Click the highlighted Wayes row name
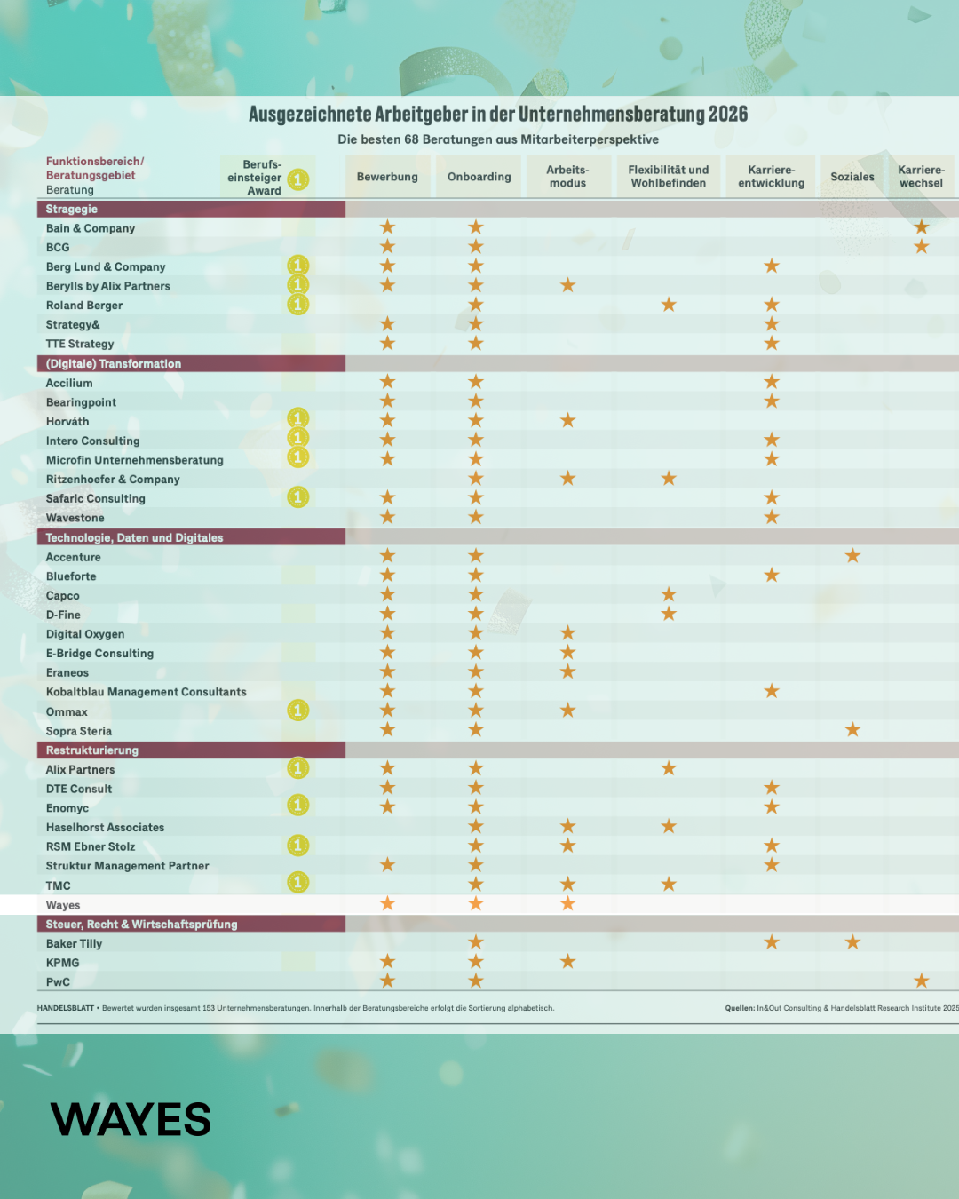The width and height of the screenshot is (959, 1199). pyautogui.click(x=63, y=905)
